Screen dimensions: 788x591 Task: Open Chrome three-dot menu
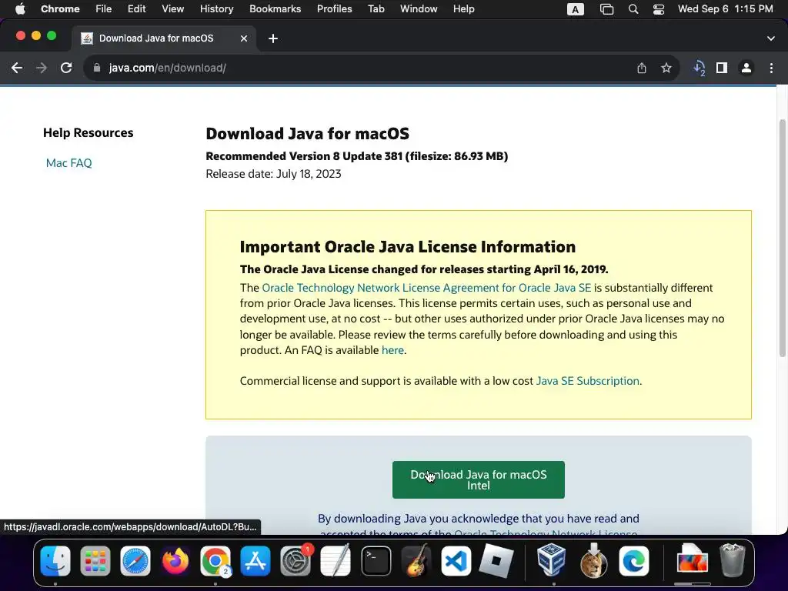(771, 68)
